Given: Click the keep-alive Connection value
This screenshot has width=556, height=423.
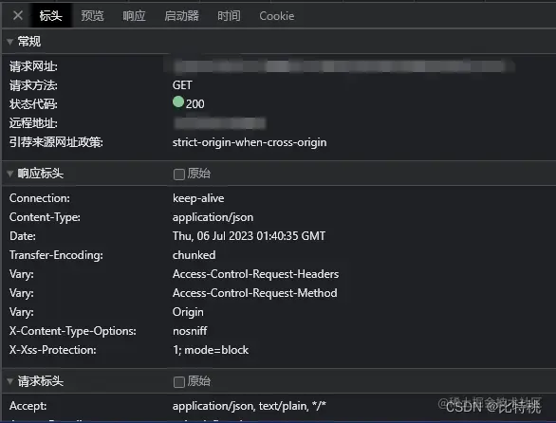Looking at the screenshot, I should click(x=198, y=198).
